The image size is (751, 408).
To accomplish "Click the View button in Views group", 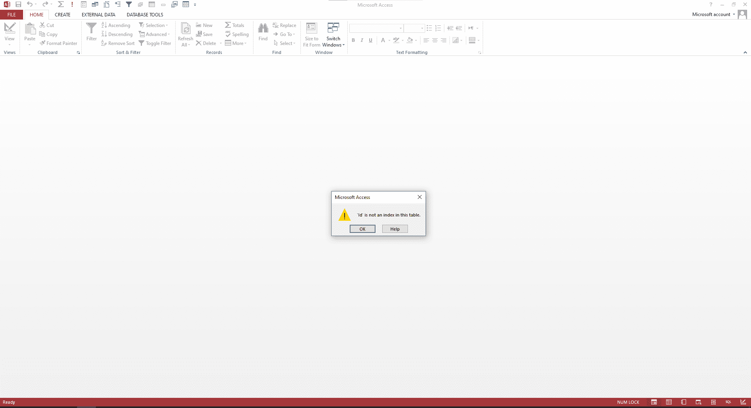I will tap(9, 34).
